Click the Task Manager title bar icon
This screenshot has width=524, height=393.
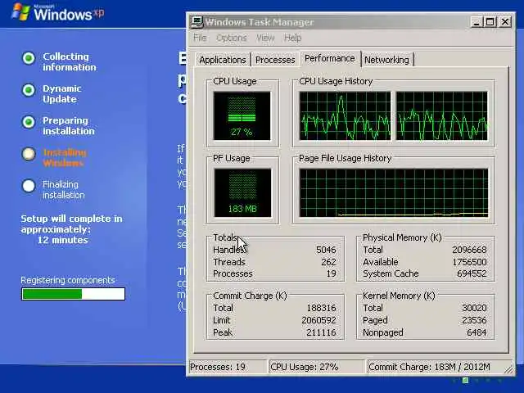tap(196, 22)
